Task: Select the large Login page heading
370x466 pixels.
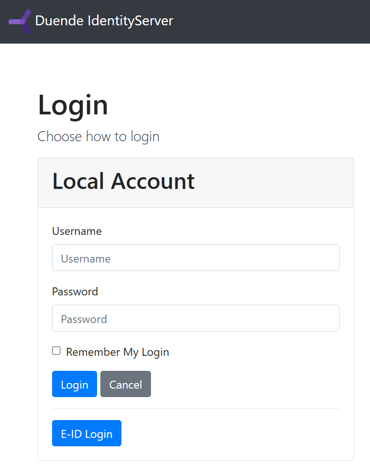Action: [x=73, y=105]
